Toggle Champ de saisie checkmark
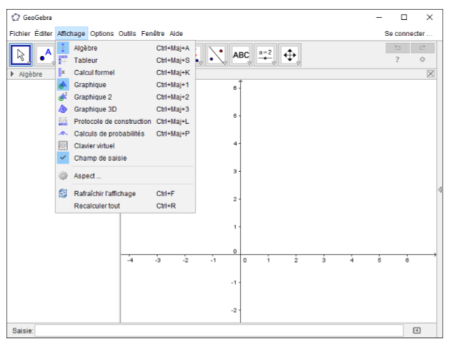Screen dimensions: 450x346 point(63,158)
